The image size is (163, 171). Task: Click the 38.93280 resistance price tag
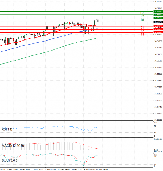coord(158,11)
